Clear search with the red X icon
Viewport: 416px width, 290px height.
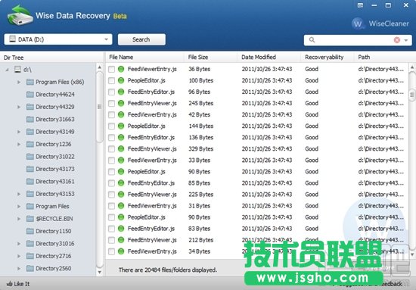(397, 40)
